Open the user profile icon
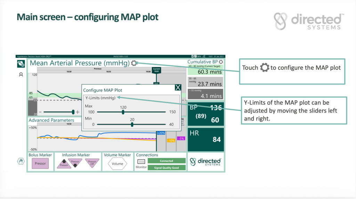The height and width of the screenshot is (199, 356). click(21, 75)
